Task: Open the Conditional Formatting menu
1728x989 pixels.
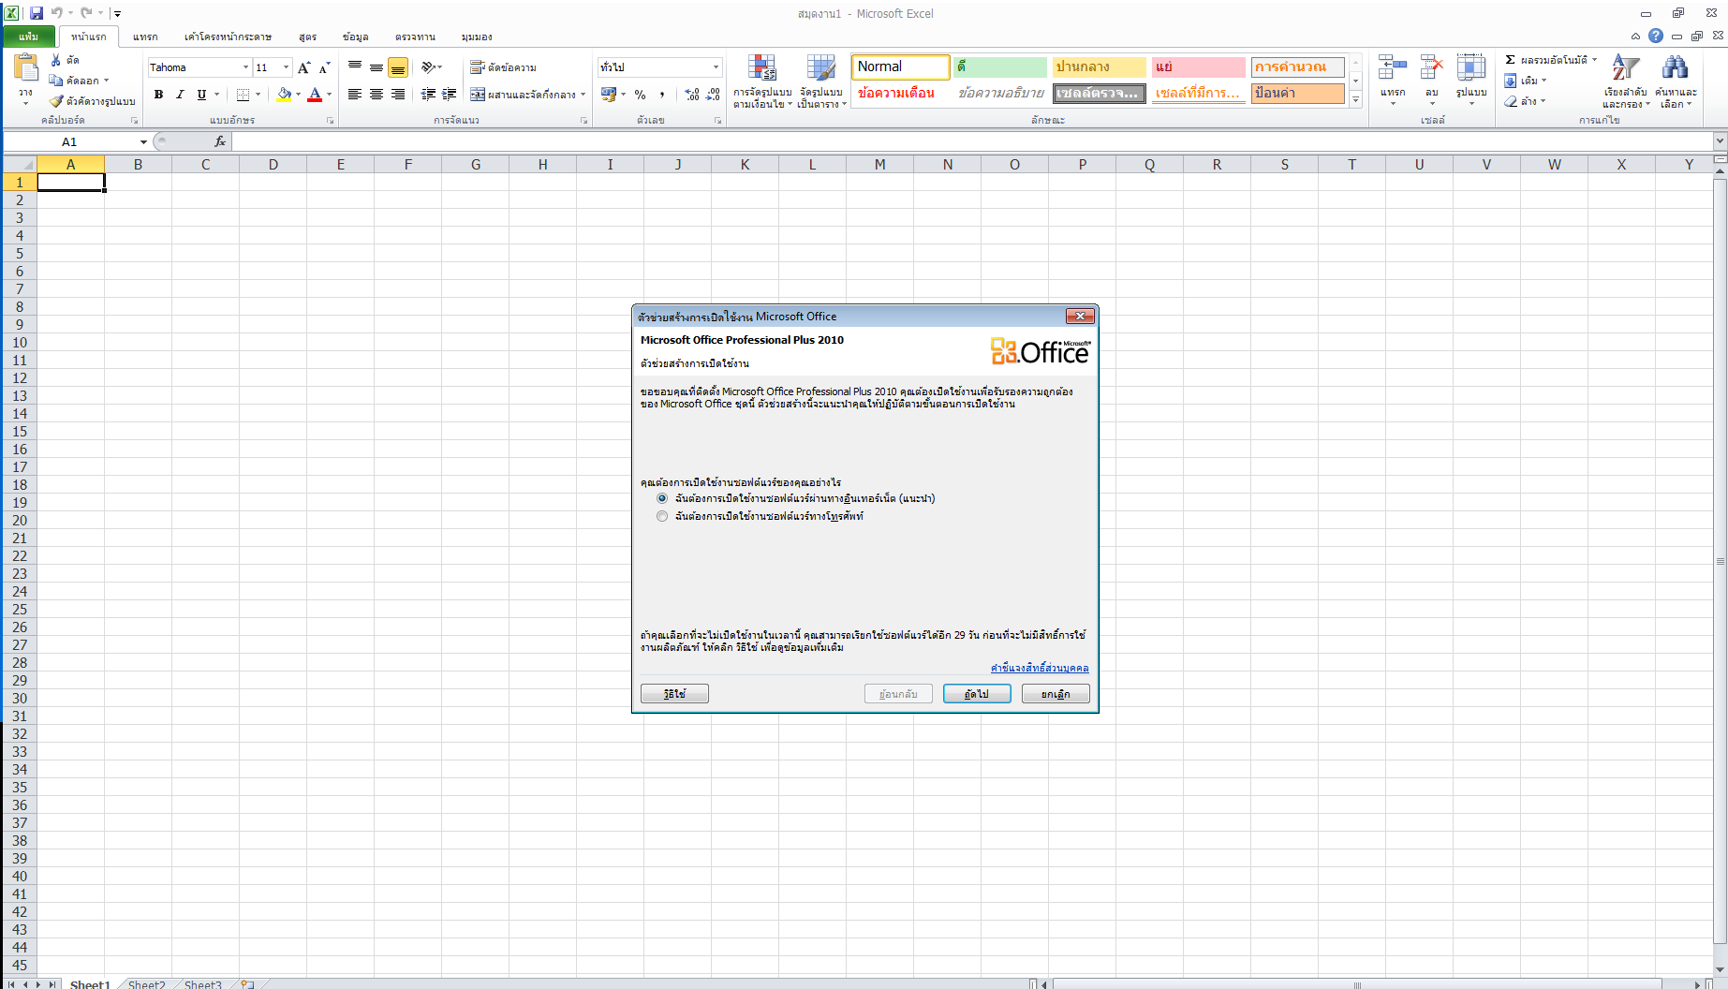Action: [x=762, y=81]
